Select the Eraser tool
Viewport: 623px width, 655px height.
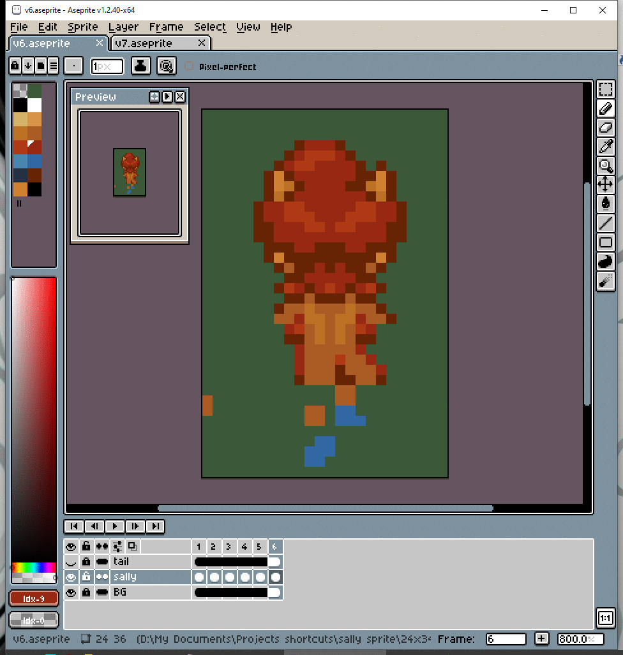coord(605,128)
